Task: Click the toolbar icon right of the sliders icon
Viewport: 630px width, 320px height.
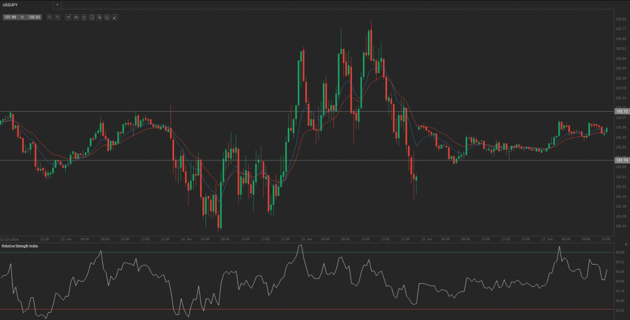Action: pyautogui.click(x=92, y=17)
